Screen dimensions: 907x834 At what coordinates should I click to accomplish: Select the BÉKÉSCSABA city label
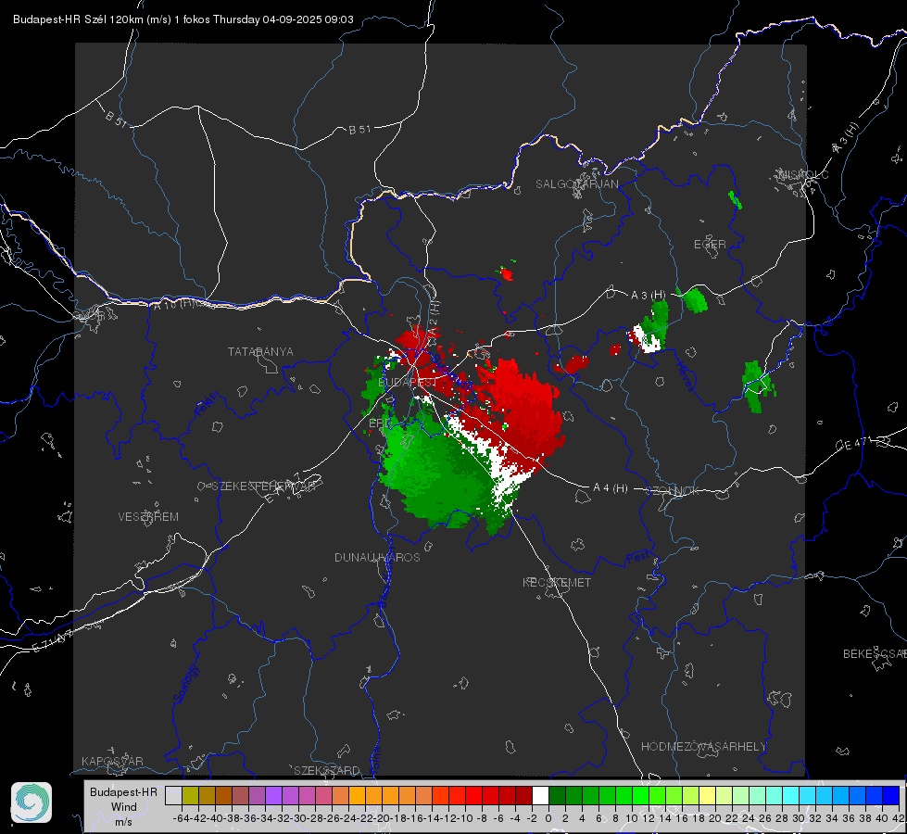click(875, 654)
